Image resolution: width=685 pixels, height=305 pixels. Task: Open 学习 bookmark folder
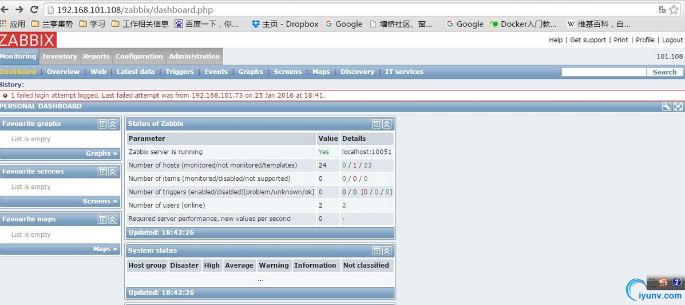[92, 24]
